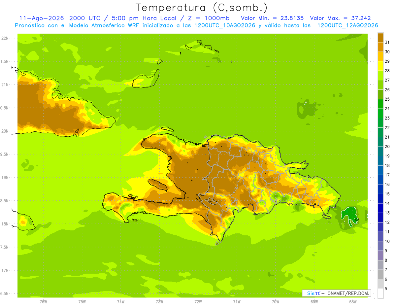Click the '17N' latitude axis label
The width and height of the screenshot is (396, 306).
coord(5,270)
